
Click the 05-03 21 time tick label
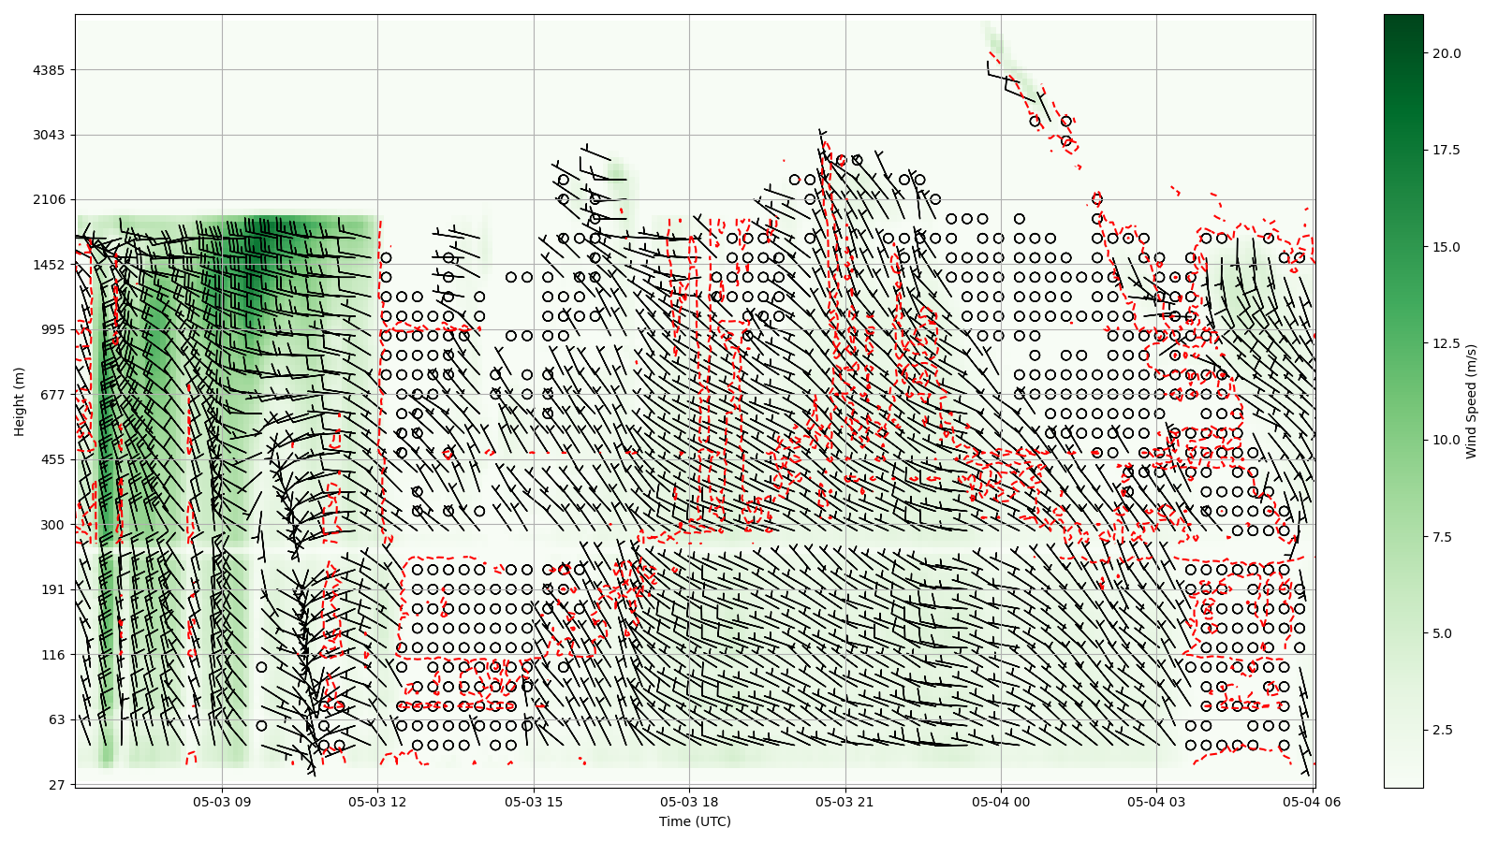point(845,802)
